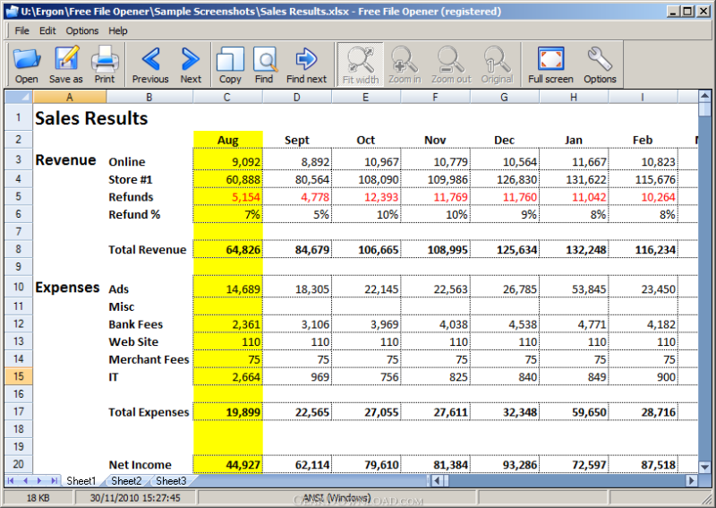This screenshot has height=508, width=716.
Task: Click the Total Revenue label
Action: (x=148, y=250)
